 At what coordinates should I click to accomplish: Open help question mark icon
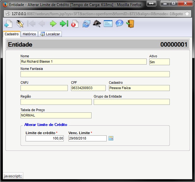point(119,23)
